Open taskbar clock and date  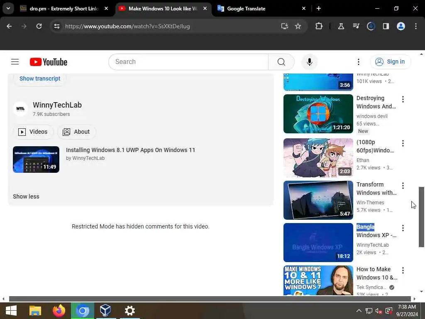[x=407, y=311]
